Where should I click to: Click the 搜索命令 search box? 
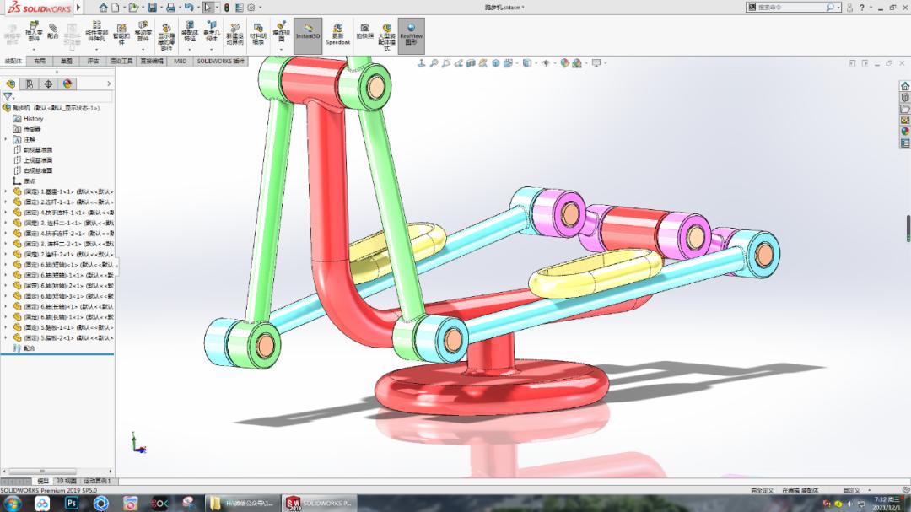pos(784,7)
